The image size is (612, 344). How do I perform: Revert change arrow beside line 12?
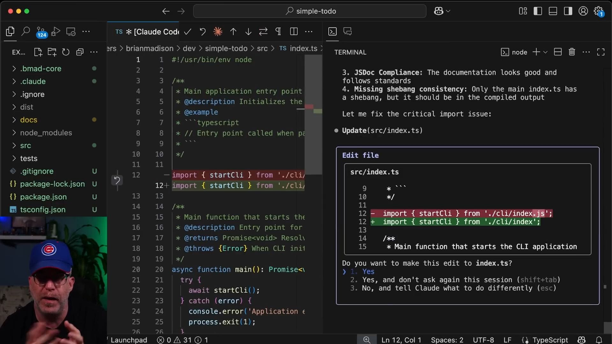pyautogui.click(x=117, y=181)
